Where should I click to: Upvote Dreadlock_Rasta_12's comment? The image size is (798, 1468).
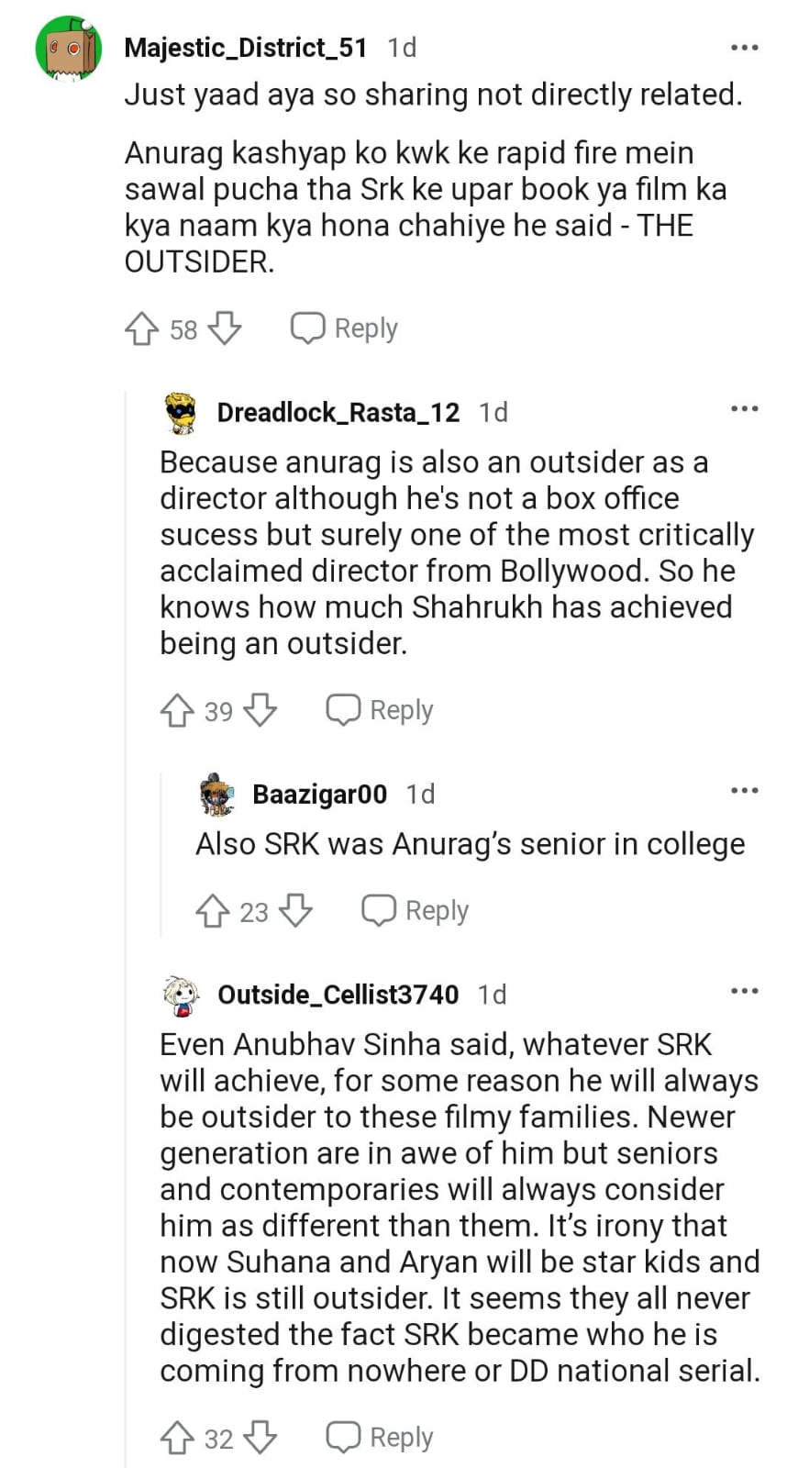point(177,710)
